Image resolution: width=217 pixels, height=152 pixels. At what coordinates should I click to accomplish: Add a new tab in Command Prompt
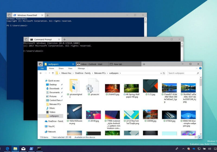pyautogui.click(x=64, y=39)
